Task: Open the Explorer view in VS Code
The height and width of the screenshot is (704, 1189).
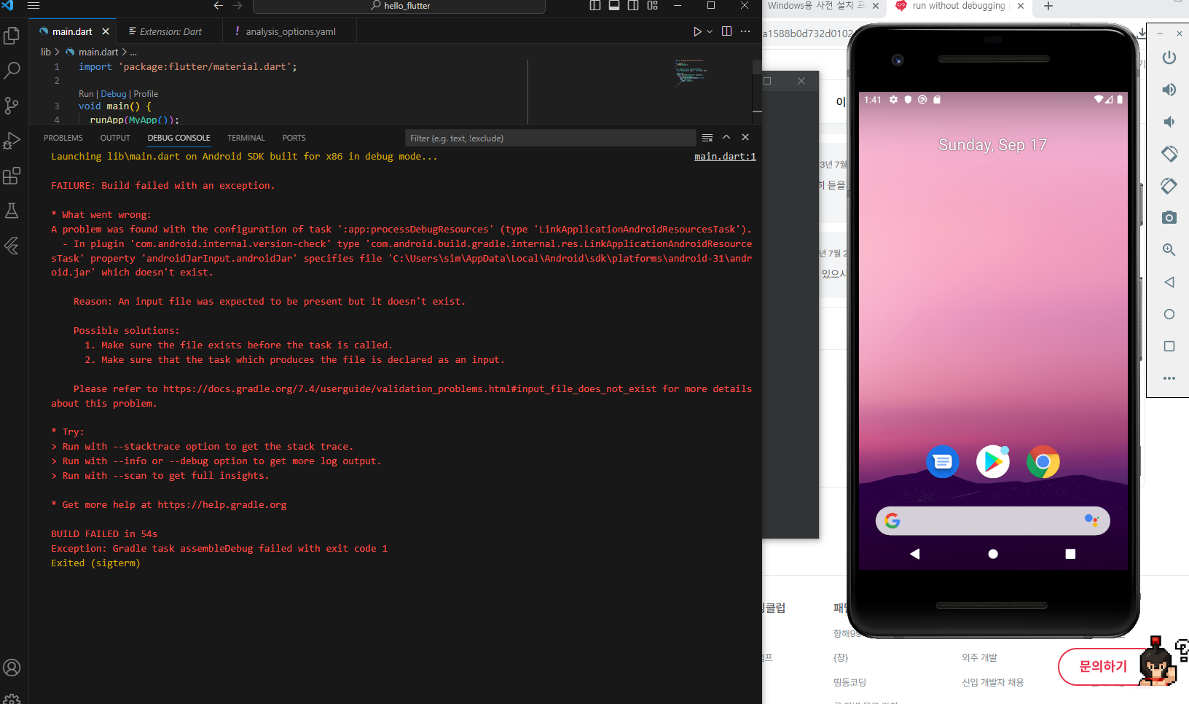Action: (12, 36)
